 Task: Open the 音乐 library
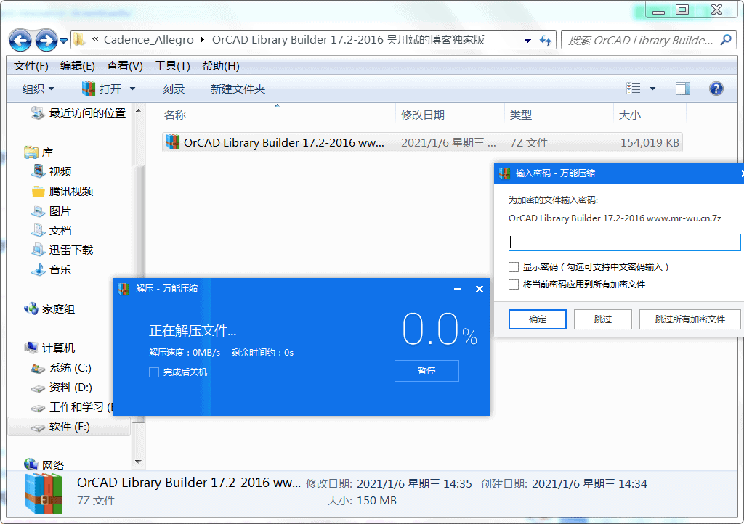(x=52, y=270)
